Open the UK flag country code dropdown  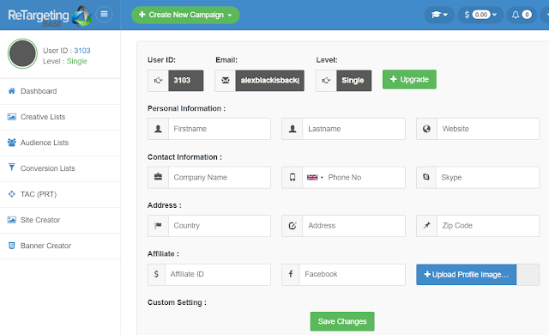pos(315,177)
